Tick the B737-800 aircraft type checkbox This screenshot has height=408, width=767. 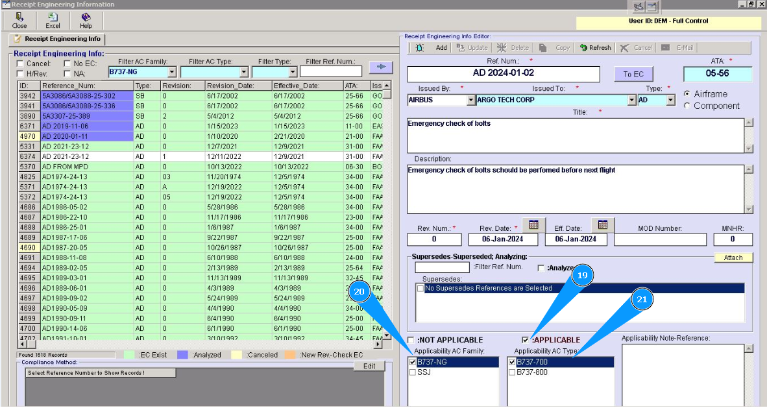pyautogui.click(x=512, y=372)
